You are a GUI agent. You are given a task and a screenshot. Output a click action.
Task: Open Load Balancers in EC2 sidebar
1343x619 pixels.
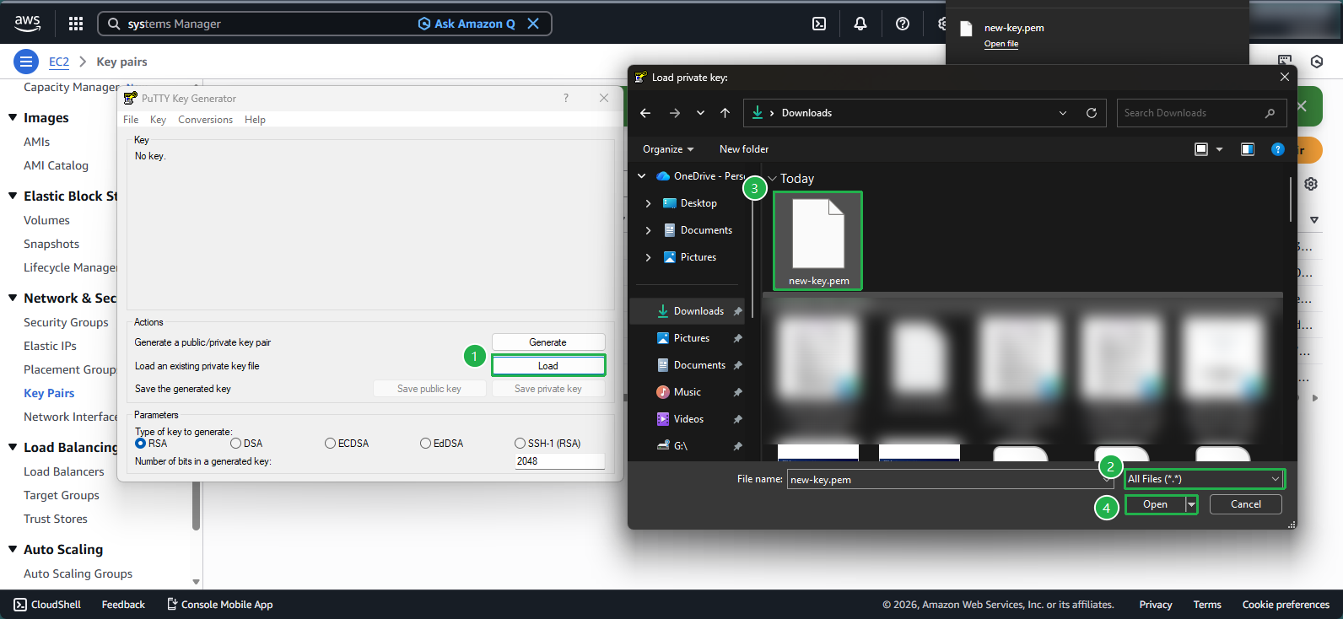tap(64, 471)
